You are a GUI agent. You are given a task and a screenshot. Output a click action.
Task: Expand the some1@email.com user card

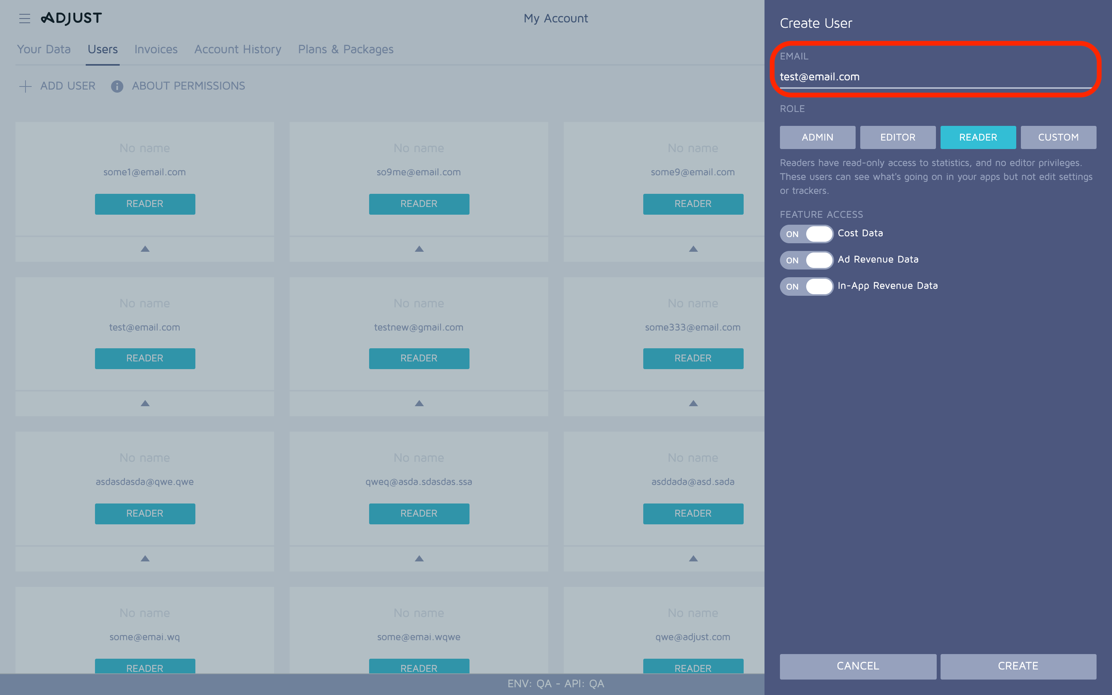144,248
